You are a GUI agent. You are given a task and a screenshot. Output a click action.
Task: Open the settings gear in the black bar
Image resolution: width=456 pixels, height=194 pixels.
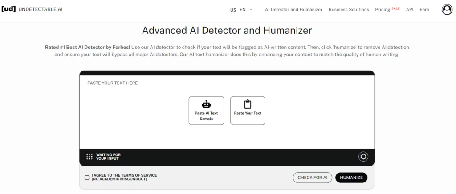(363, 156)
